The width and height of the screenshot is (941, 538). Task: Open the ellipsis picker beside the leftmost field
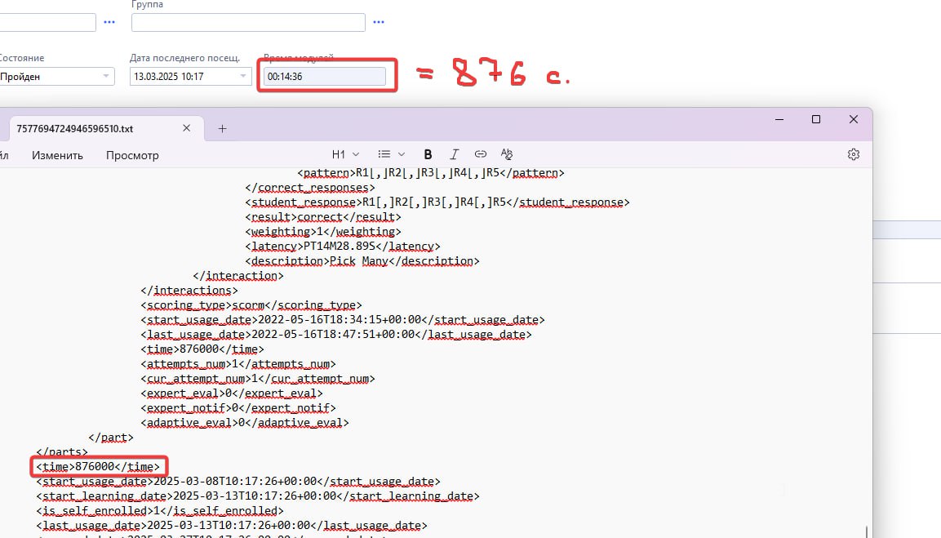(109, 22)
